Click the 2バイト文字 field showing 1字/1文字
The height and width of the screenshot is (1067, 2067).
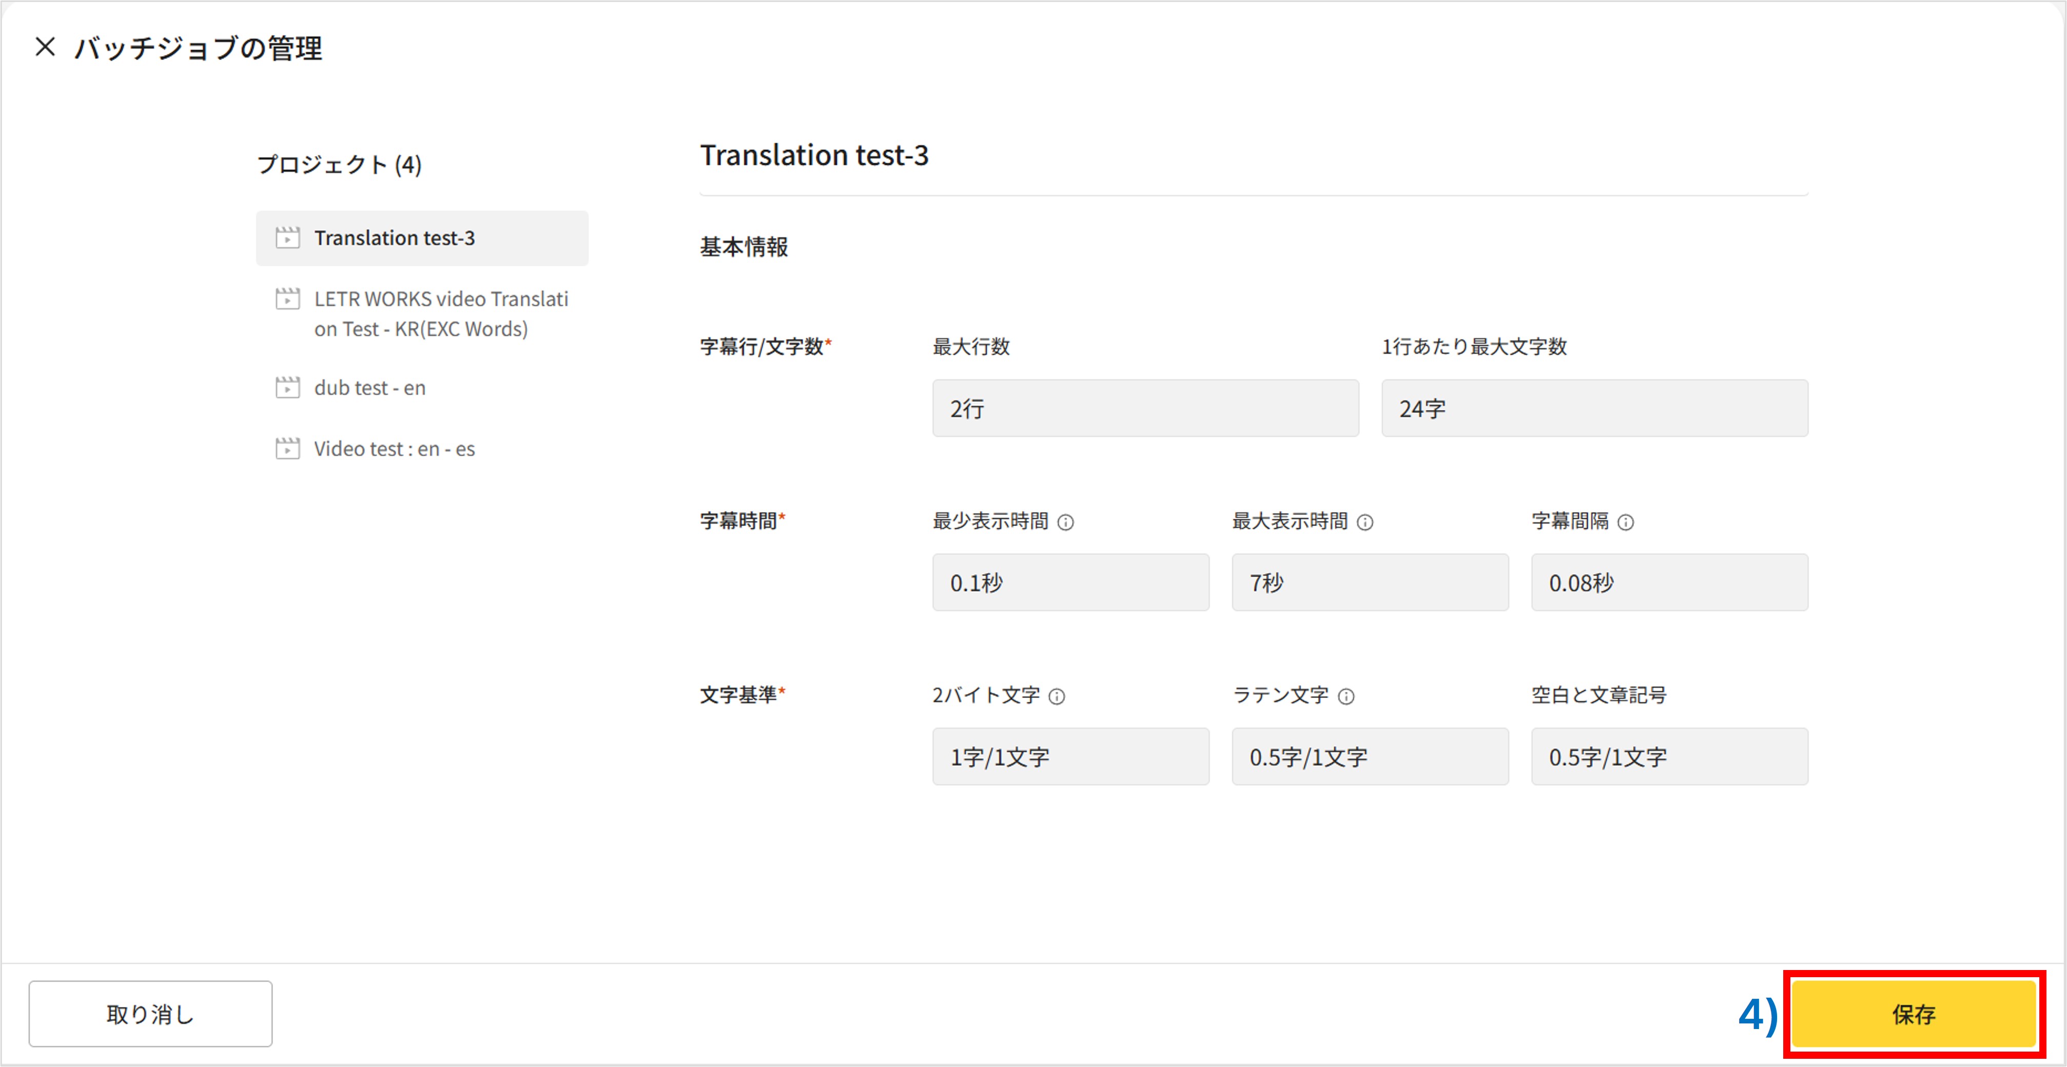tap(1069, 756)
